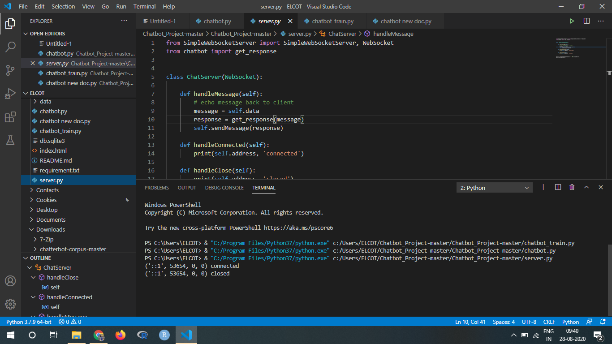Open db.sqlite3 in the Explorer
The width and height of the screenshot is (612, 344).
52,141
